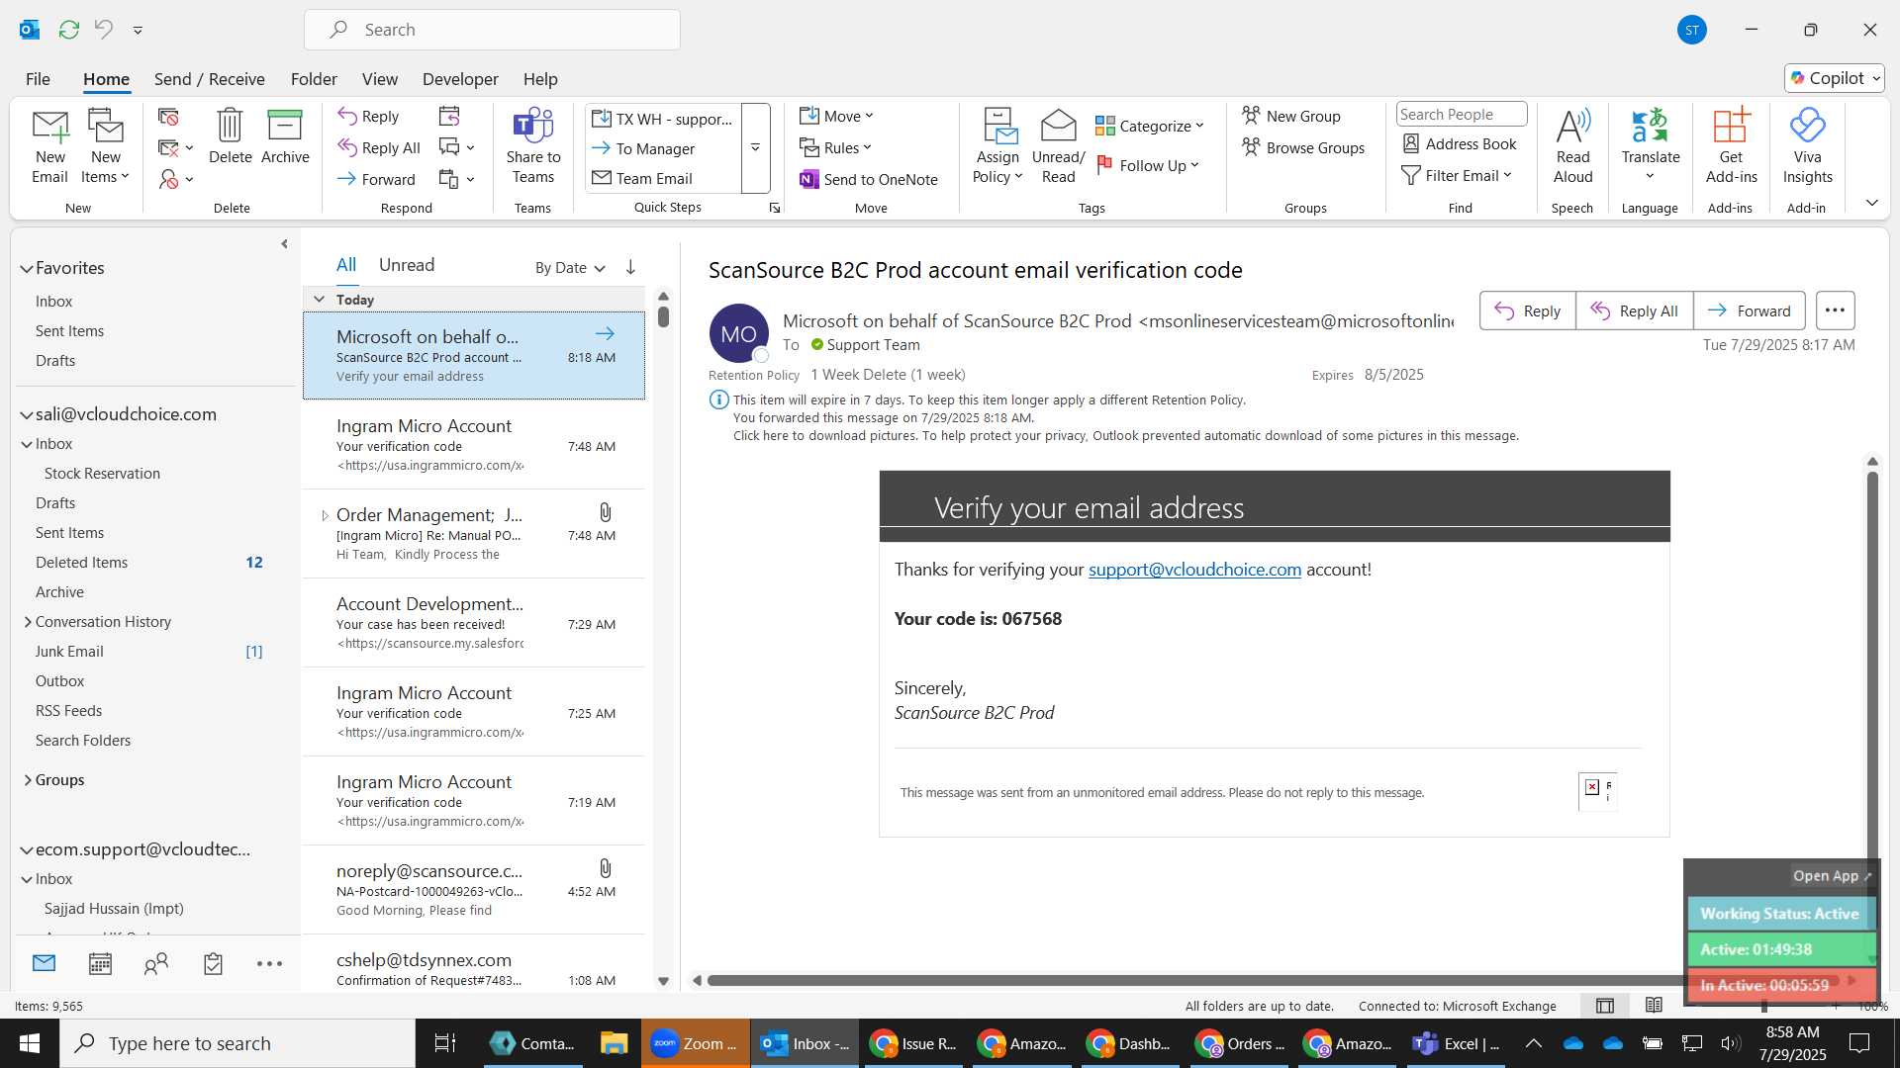
Task: Click the Ignore conversation icon
Action: point(168,117)
